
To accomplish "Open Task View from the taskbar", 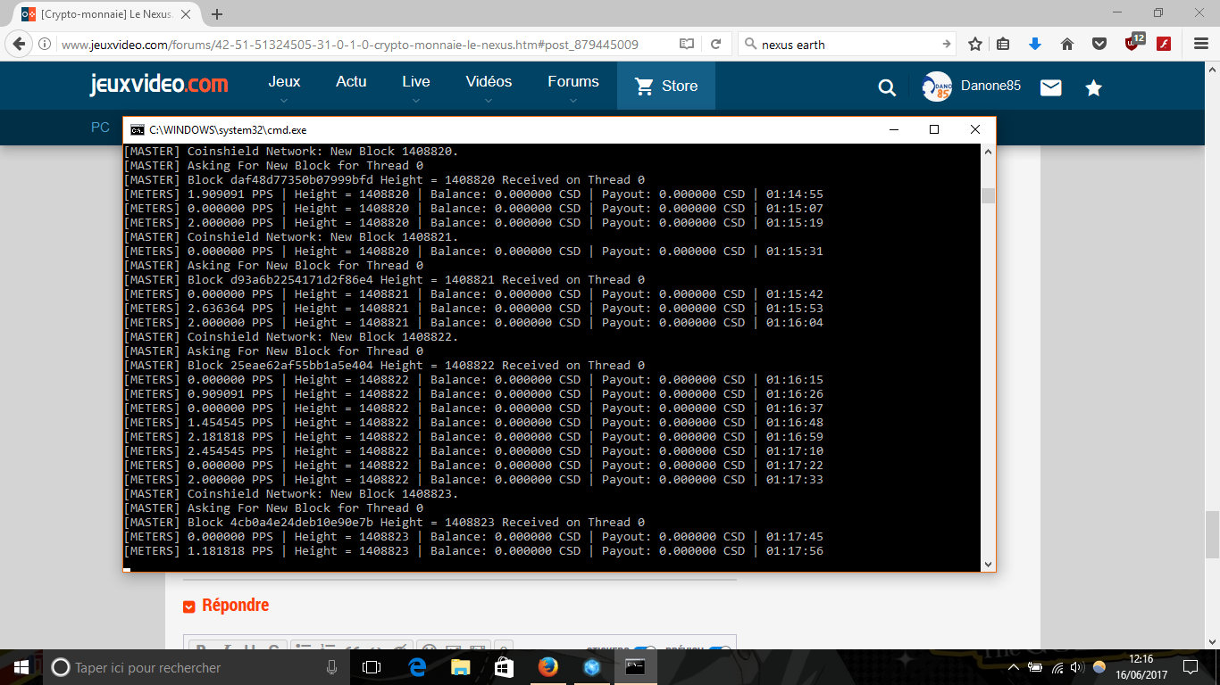I will click(x=372, y=667).
